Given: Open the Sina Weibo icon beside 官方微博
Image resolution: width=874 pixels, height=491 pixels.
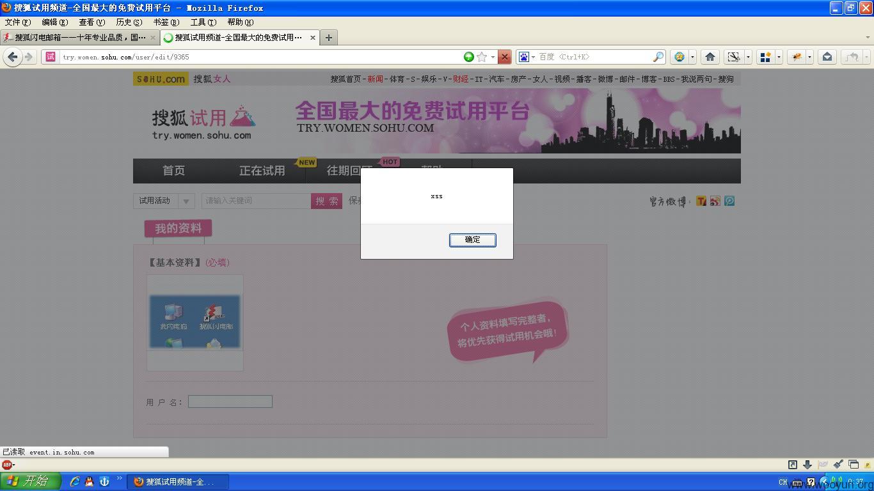Looking at the screenshot, I should [715, 201].
